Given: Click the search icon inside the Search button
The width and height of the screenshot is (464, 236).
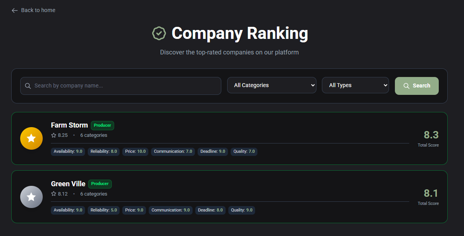Looking at the screenshot, I should [407, 86].
